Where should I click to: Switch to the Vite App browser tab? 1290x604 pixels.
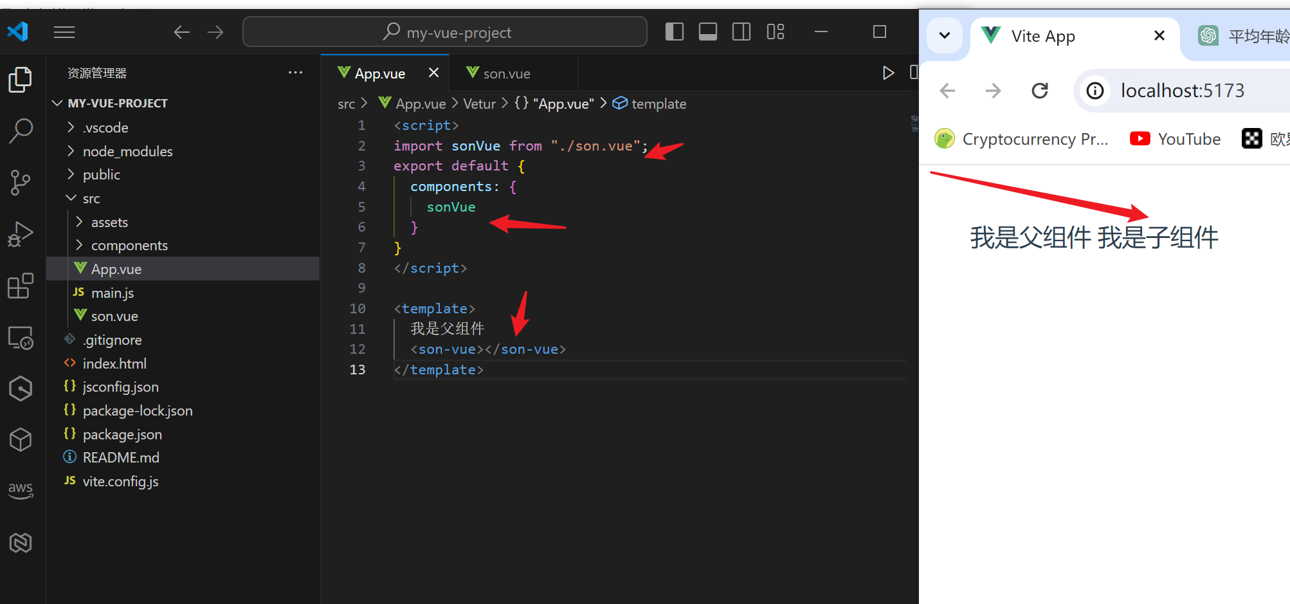tap(1075, 37)
